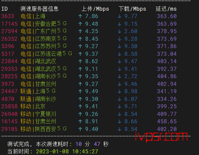The image size is (199, 155).
Task: Click download value 2.60
Action: [x=131, y=31]
